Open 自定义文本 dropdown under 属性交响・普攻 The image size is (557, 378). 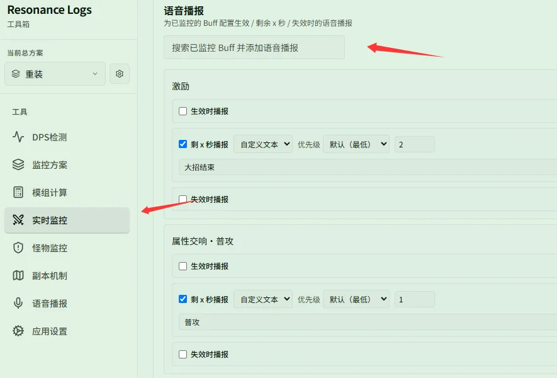pyautogui.click(x=263, y=299)
